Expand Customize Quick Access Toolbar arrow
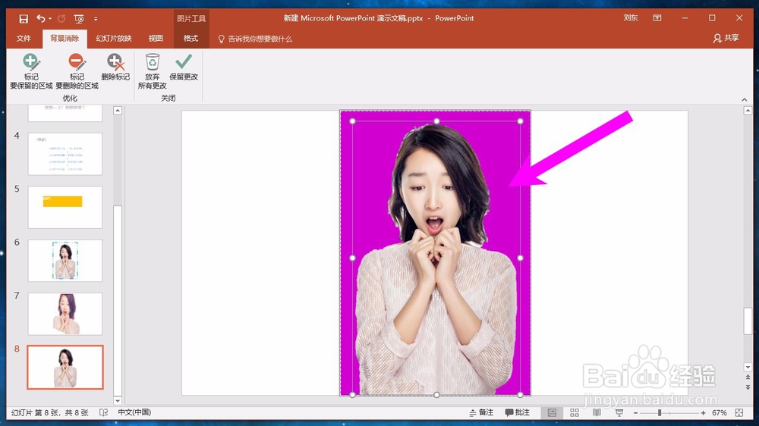This screenshot has height=426, width=759. pyautogui.click(x=96, y=19)
